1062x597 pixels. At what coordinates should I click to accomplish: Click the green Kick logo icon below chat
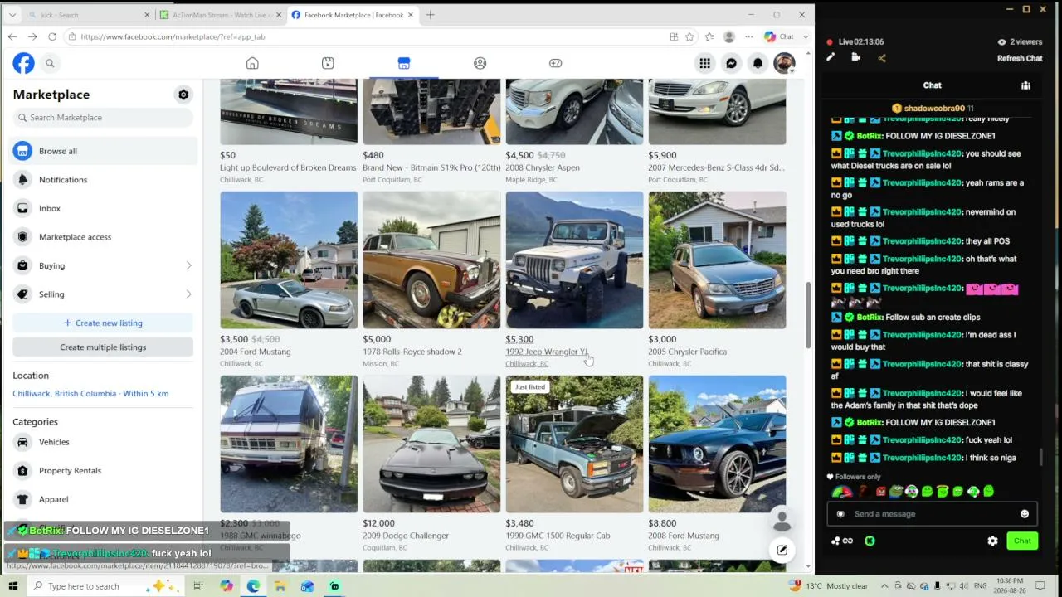870,541
